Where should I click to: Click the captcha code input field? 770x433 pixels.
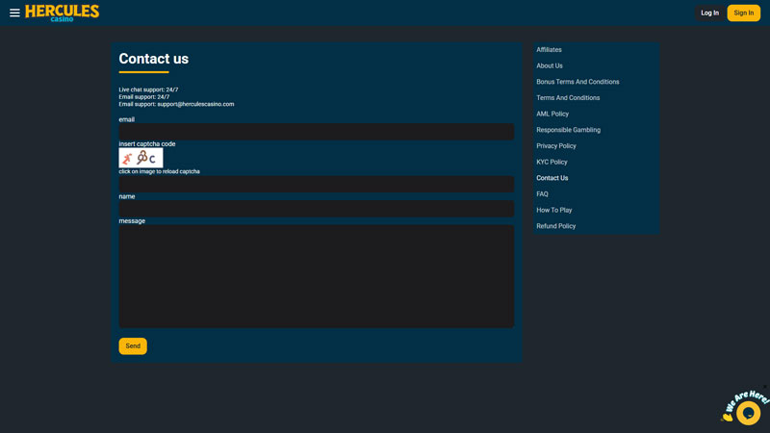pyautogui.click(x=316, y=184)
